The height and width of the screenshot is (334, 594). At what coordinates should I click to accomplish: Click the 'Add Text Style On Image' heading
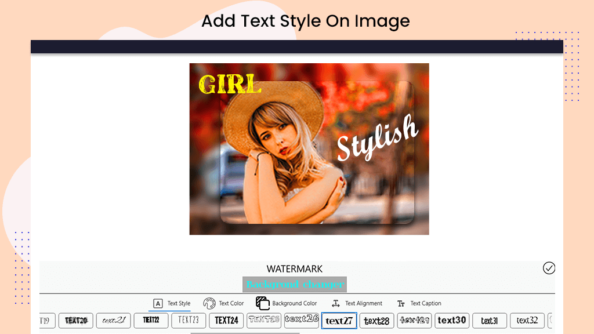[x=305, y=21]
